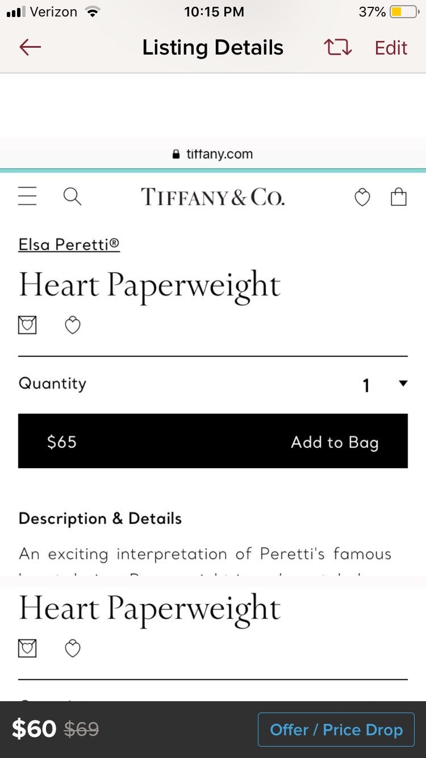Image resolution: width=426 pixels, height=758 pixels.
Task: Tap the lower envelope heart icon
Action: pos(27,648)
